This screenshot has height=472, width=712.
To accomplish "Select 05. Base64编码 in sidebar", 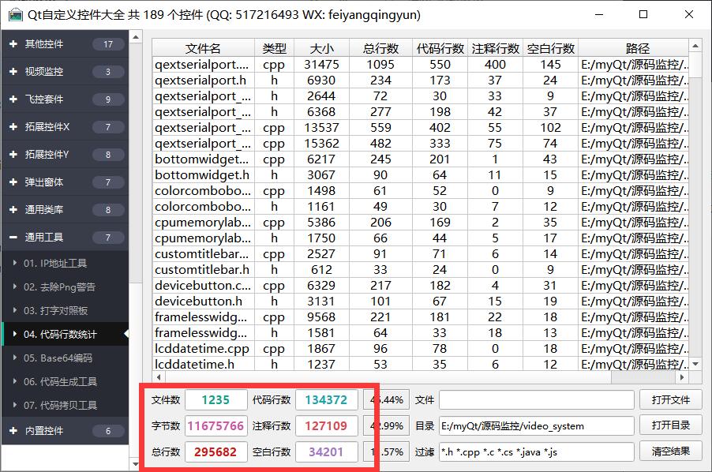I will [58, 358].
